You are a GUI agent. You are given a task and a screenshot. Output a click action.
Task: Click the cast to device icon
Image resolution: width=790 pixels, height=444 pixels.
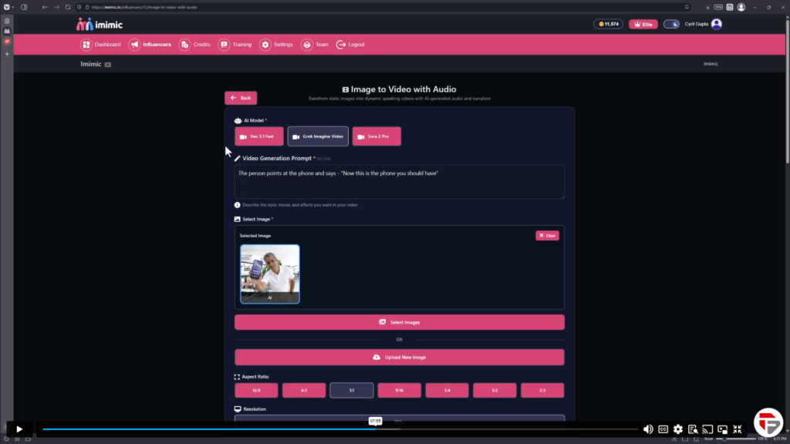(x=707, y=429)
